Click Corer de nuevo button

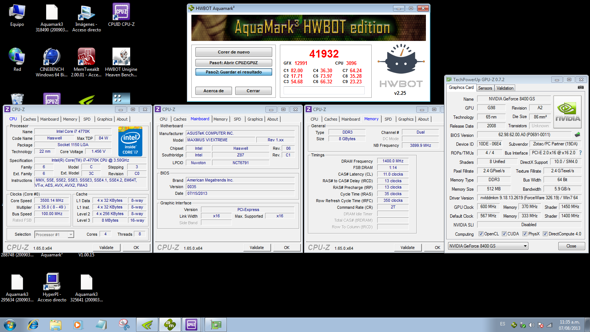click(234, 52)
